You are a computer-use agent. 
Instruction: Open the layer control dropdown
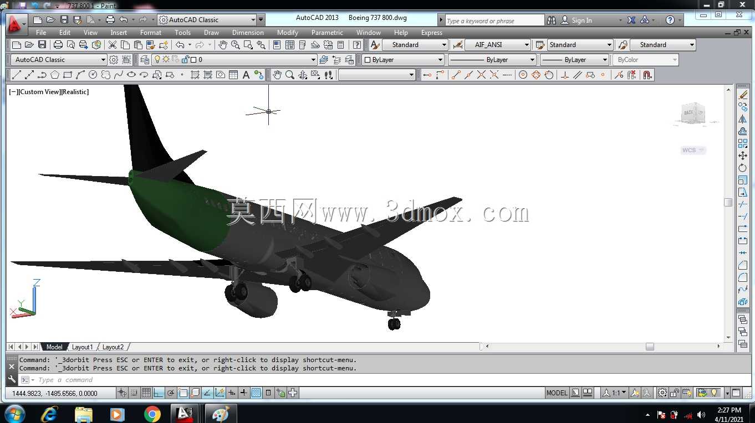(x=234, y=60)
